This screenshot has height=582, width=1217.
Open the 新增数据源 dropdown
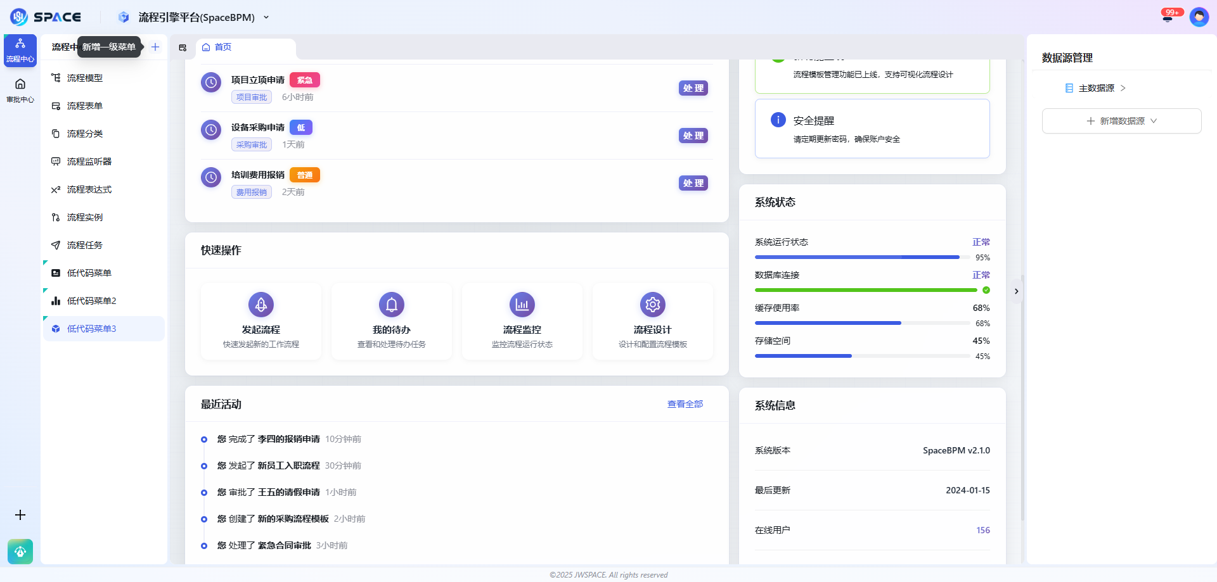[x=1121, y=121]
